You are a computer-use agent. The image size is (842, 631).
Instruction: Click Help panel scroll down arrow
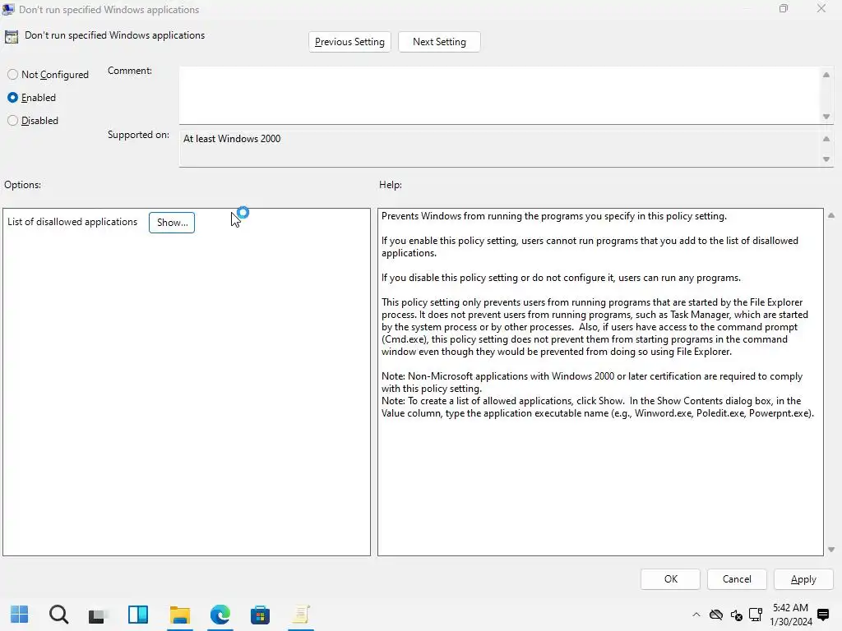click(831, 550)
